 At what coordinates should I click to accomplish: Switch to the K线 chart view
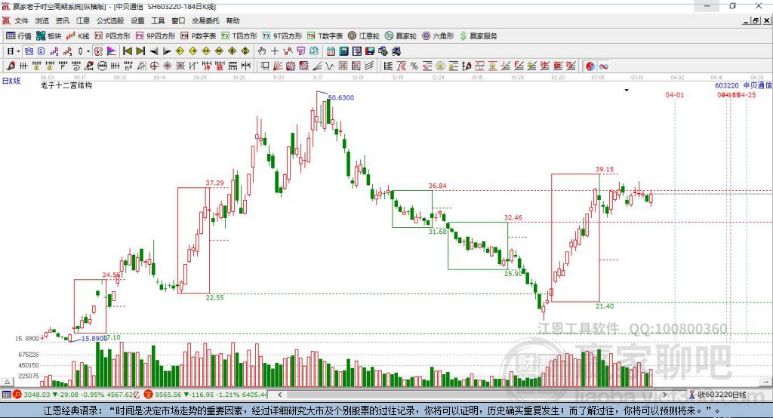click(x=78, y=36)
